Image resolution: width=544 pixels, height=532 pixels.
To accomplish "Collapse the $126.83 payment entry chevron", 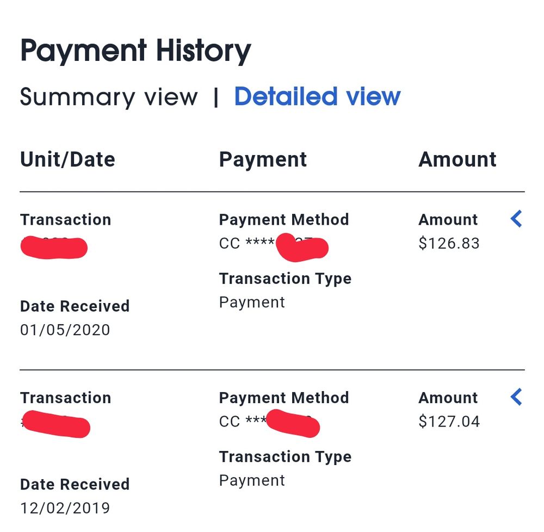I will click(516, 219).
